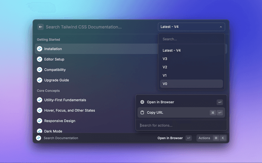
Task: Click the Tailwind icon beside Installation
Action: [39, 49]
